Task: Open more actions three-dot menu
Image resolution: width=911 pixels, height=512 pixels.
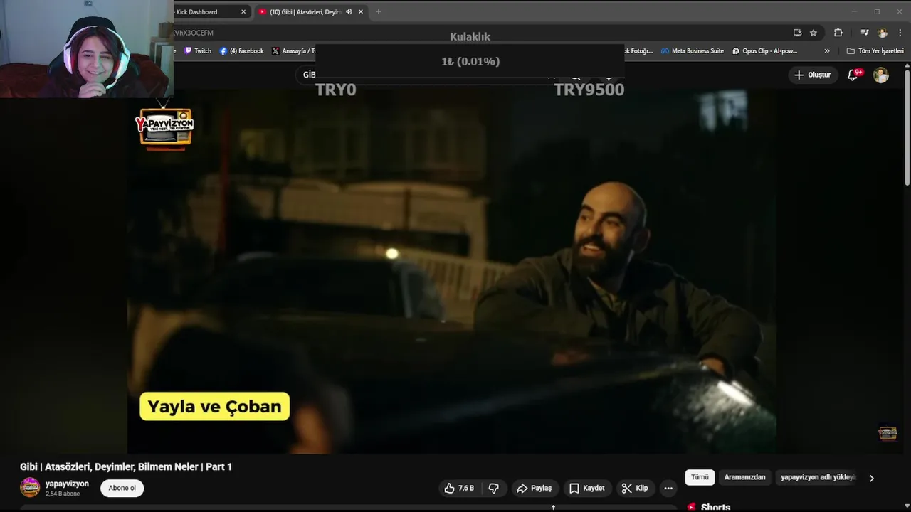Action: (x=668, y=488)
